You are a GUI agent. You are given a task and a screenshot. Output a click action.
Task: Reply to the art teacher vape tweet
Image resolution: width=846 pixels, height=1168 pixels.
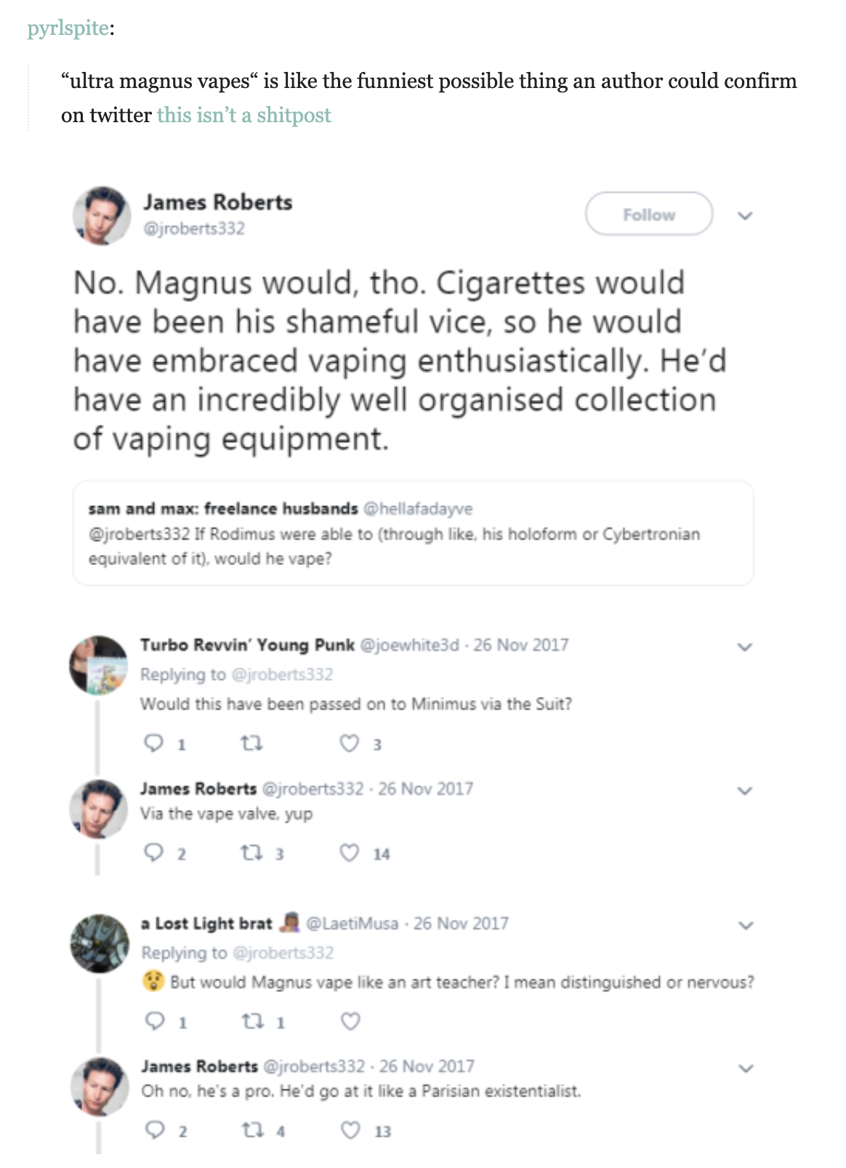coord(154,1022)
